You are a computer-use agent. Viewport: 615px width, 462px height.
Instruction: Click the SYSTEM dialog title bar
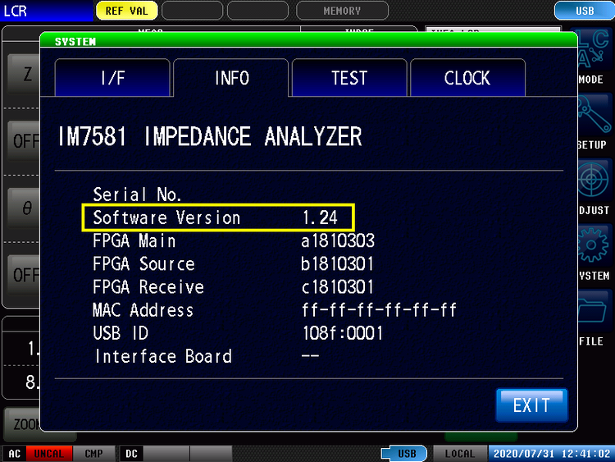(x=308, y=40)
